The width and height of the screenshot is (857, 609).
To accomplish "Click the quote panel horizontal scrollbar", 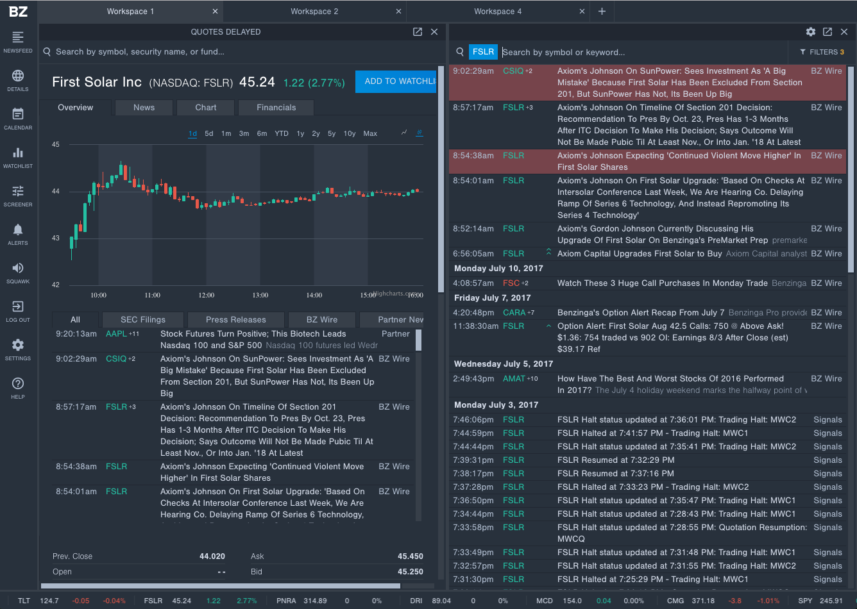I will pyautogui.click(x=221, y=585).
